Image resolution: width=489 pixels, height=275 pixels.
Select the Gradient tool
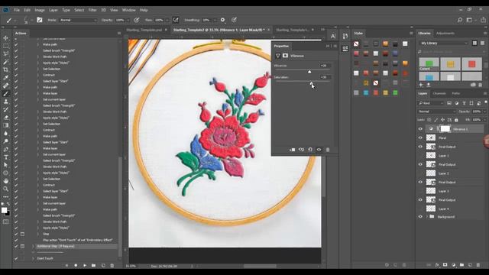[6, 125]
